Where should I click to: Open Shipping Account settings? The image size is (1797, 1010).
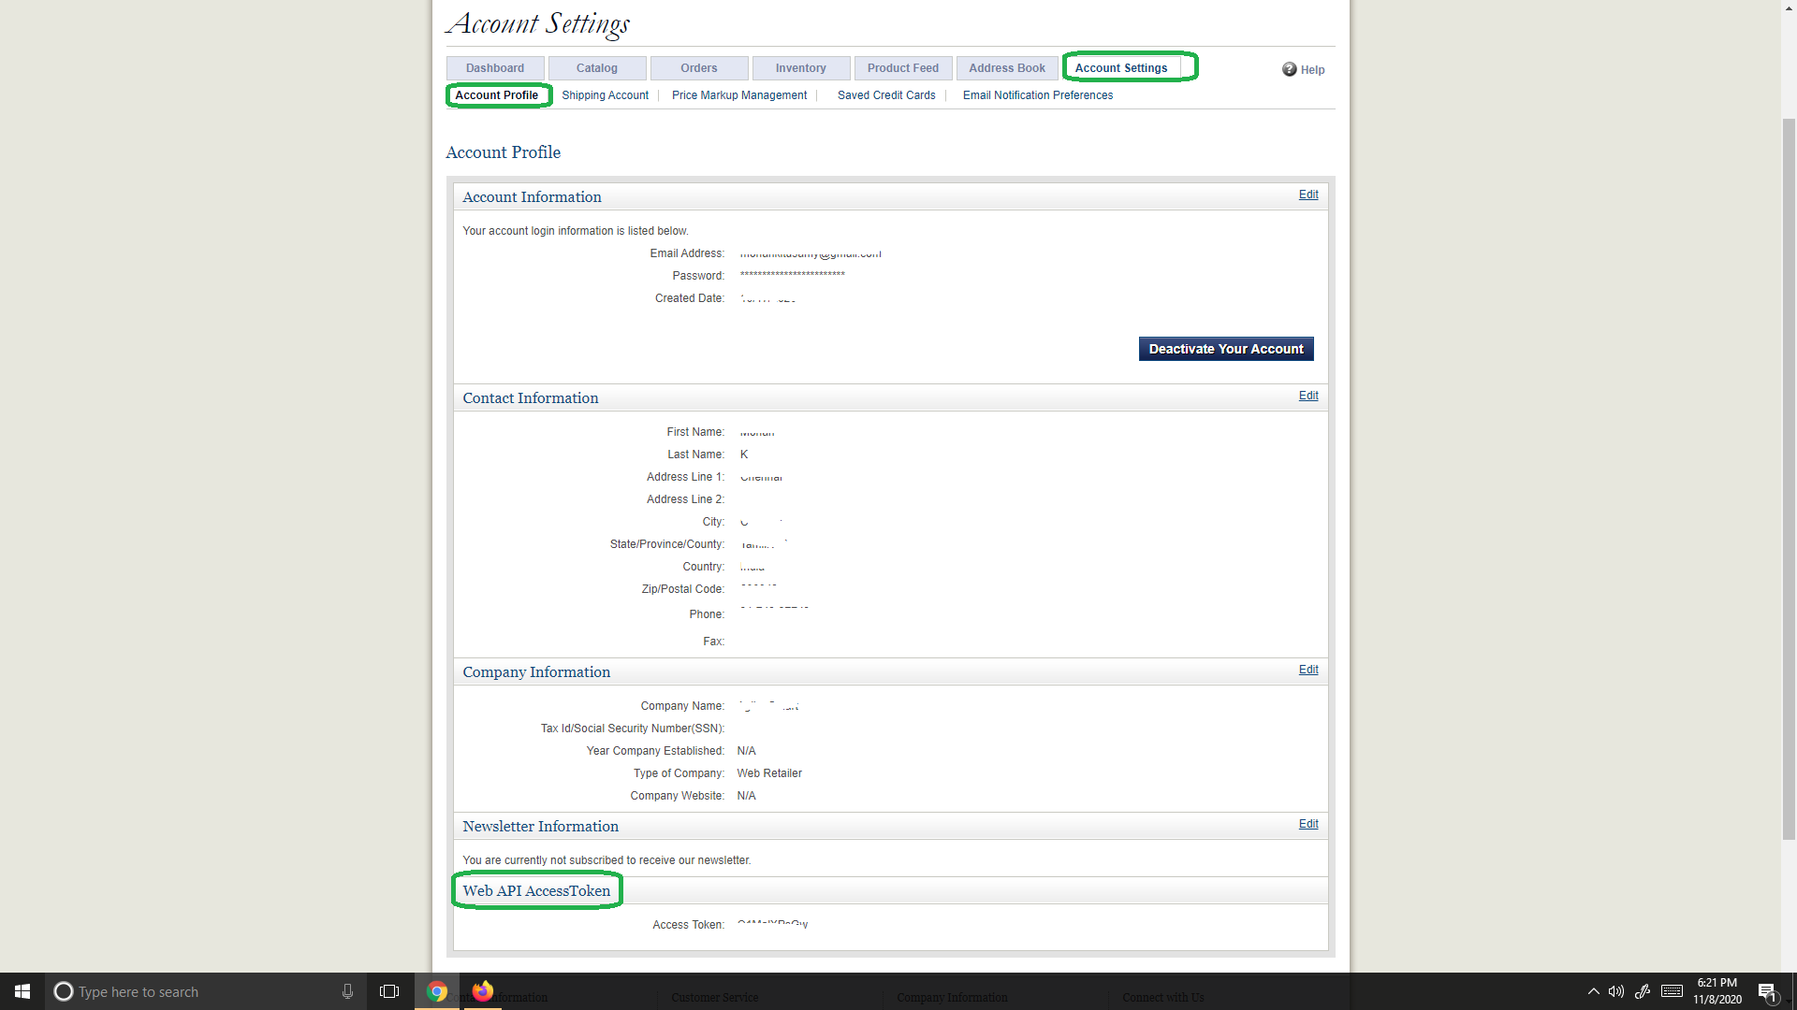[x=606, y=95]
